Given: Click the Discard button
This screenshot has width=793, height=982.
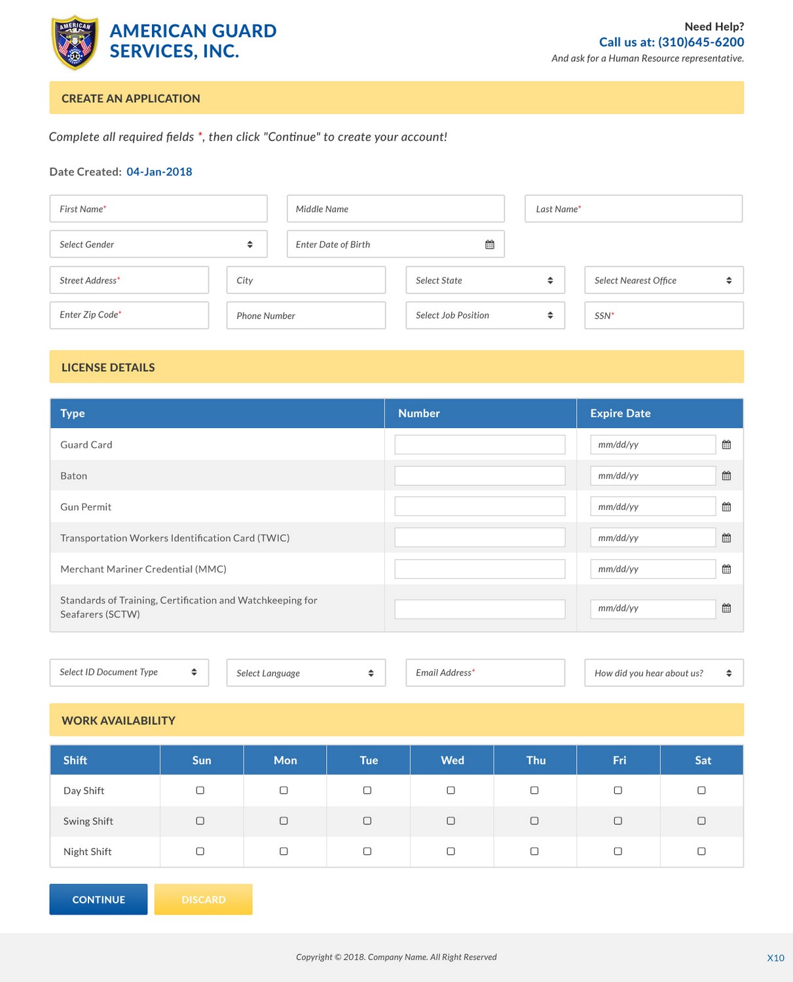Looking at the screenshot, I should (x=203, y=899).
